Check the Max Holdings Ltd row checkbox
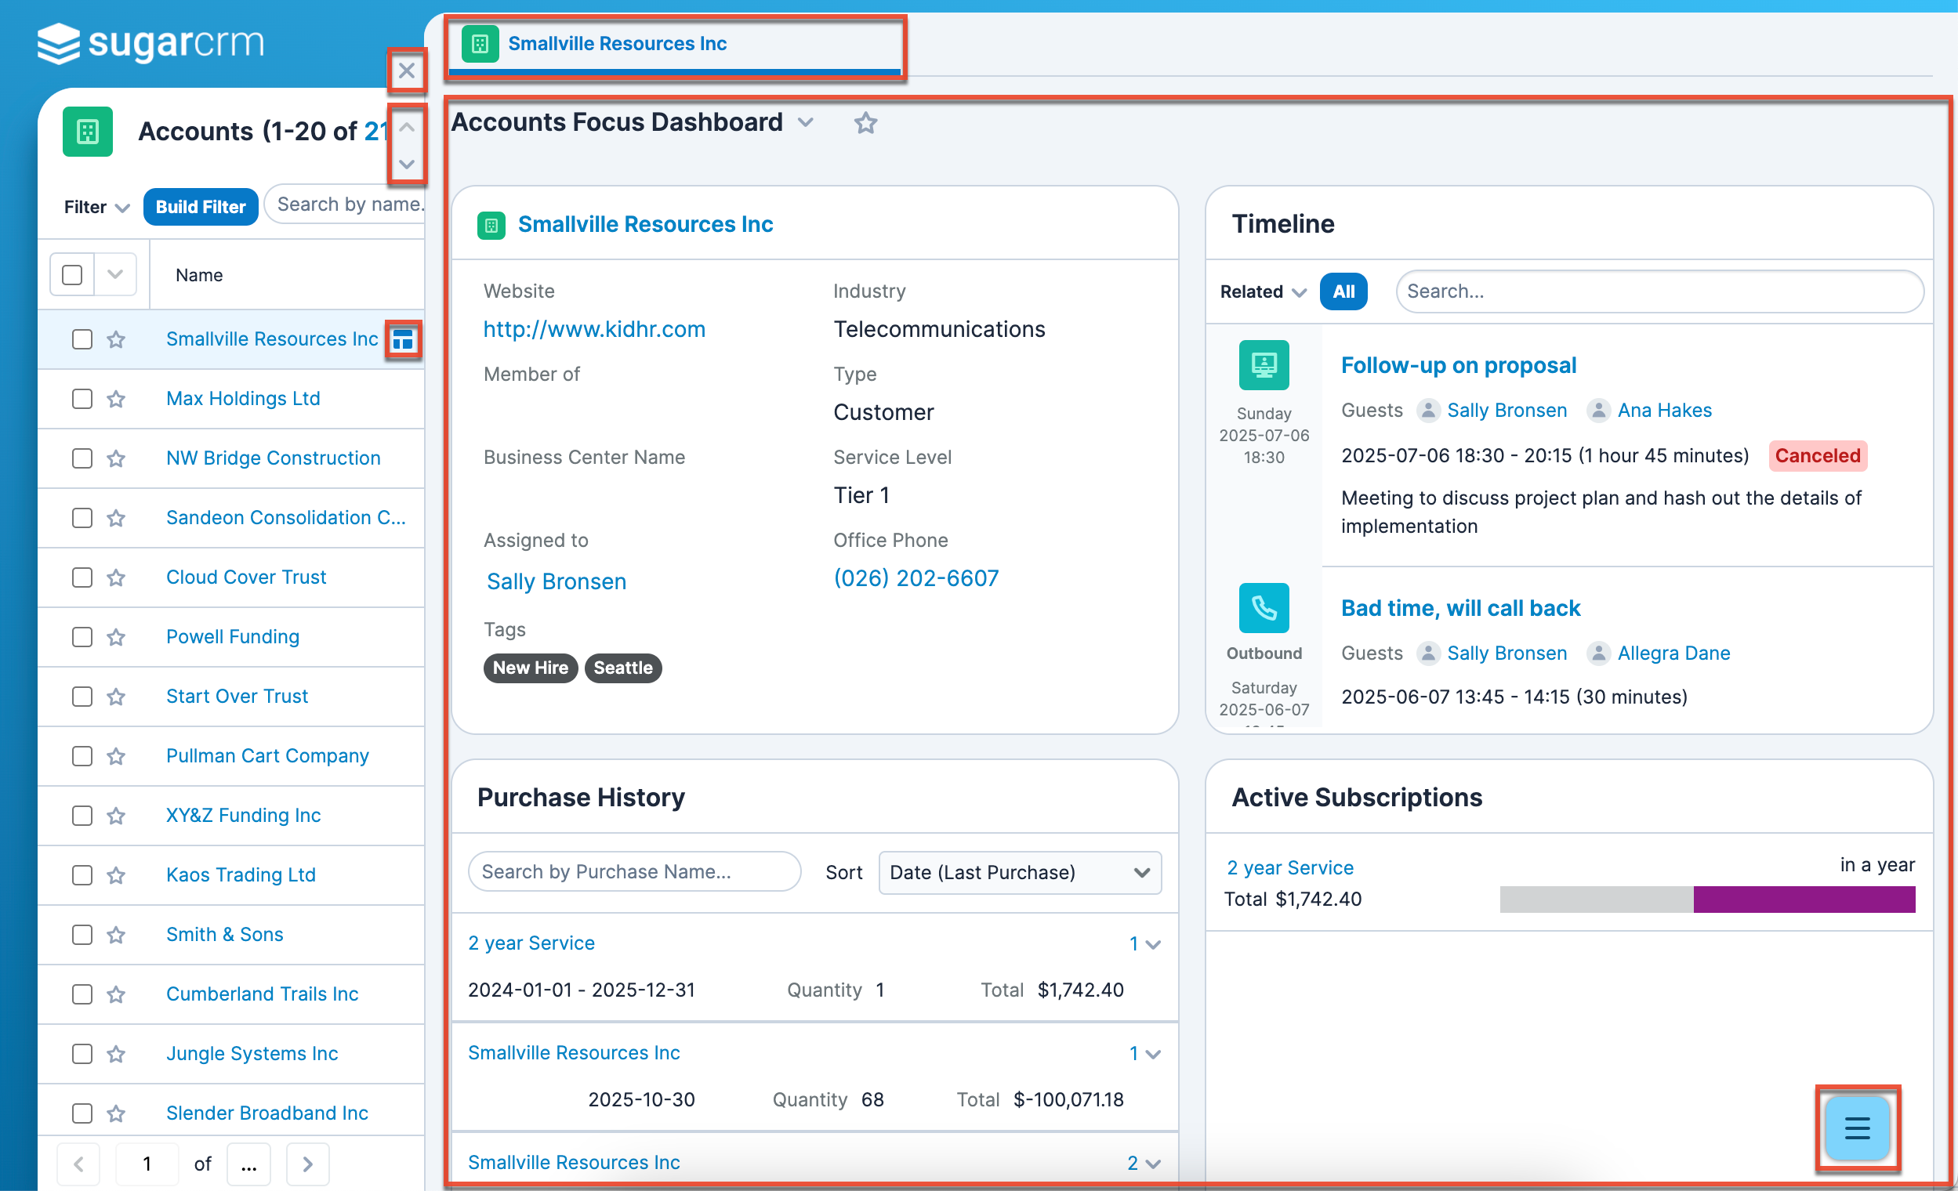The height and width of the screenshot is (1191, 1958). click(x=82, y=399)
